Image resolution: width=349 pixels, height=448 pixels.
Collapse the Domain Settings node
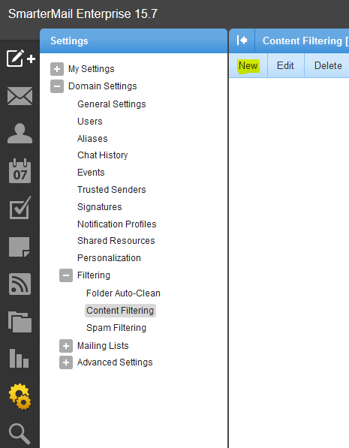[x=57, y=86]
